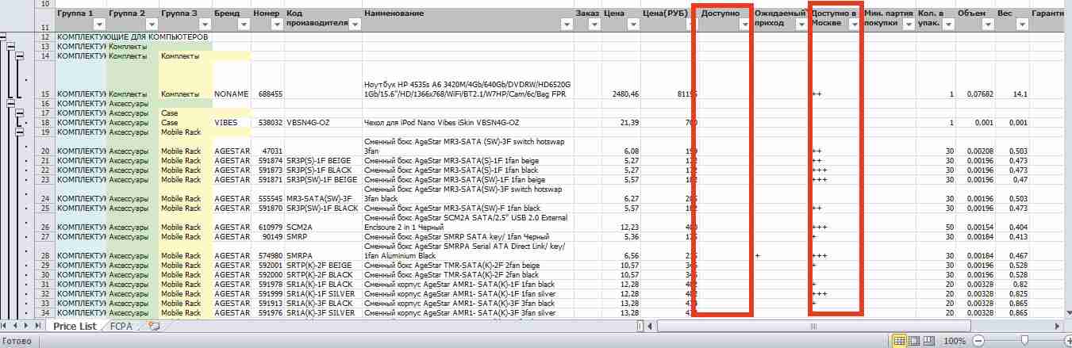This screenshot has height=348, width=1072.
Task: Open the Цена column filter dropdown
Action: pyautogui.click(x=632, y=25)
